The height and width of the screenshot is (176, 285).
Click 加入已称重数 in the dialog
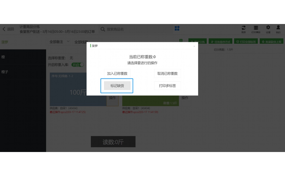117,73
